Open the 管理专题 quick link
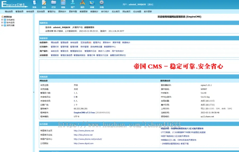 tap(65, 47)
